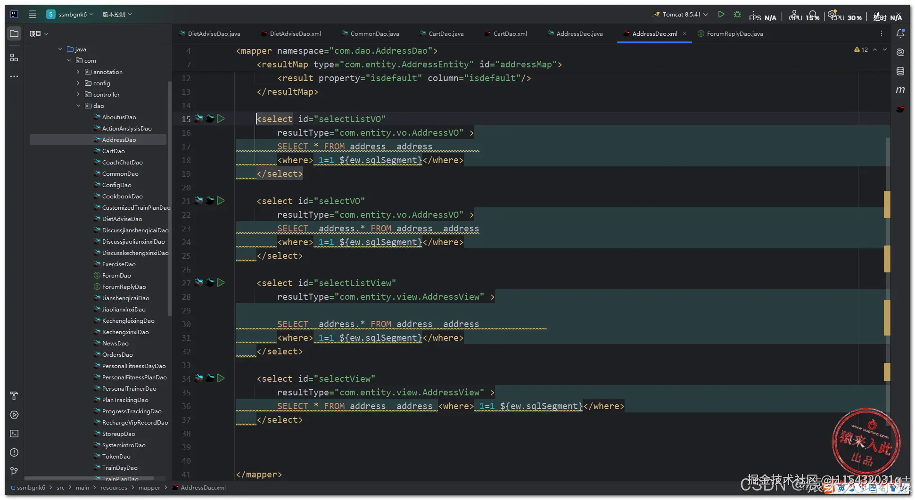Open the Structure tool window
Image resolution: width=915 pixels, height=500 pixels.
[14, 57]
